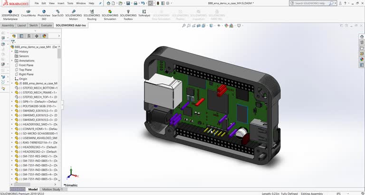Switch to the Evaluate tab
The height and width of the screenshot is (195, 365).
click(47, 25)
